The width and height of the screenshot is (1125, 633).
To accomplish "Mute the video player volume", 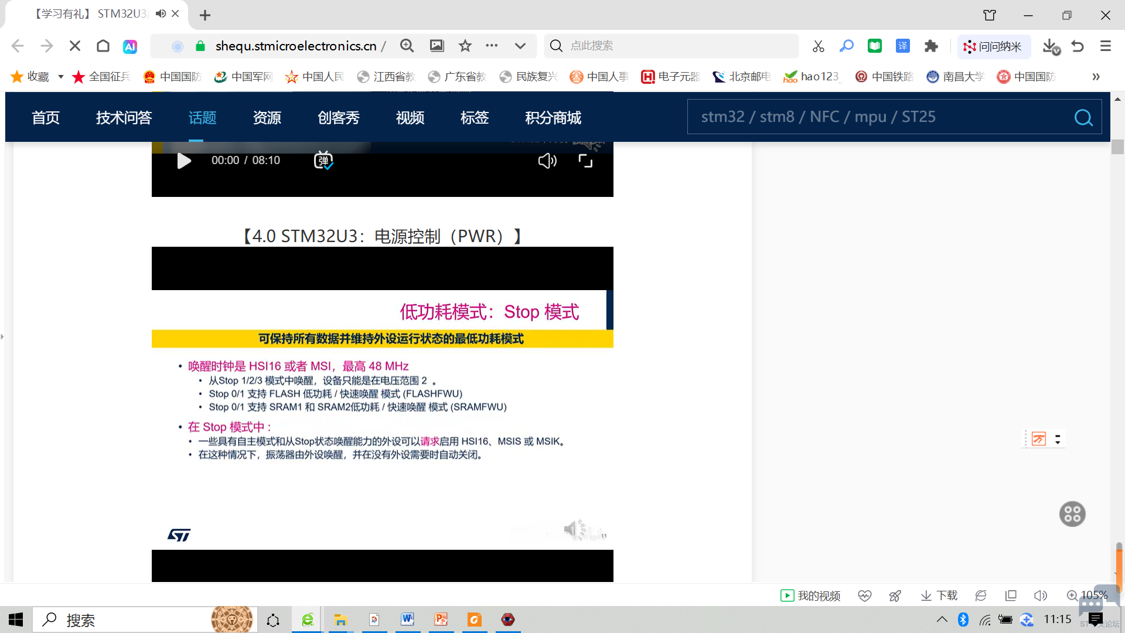I will 547,161.
